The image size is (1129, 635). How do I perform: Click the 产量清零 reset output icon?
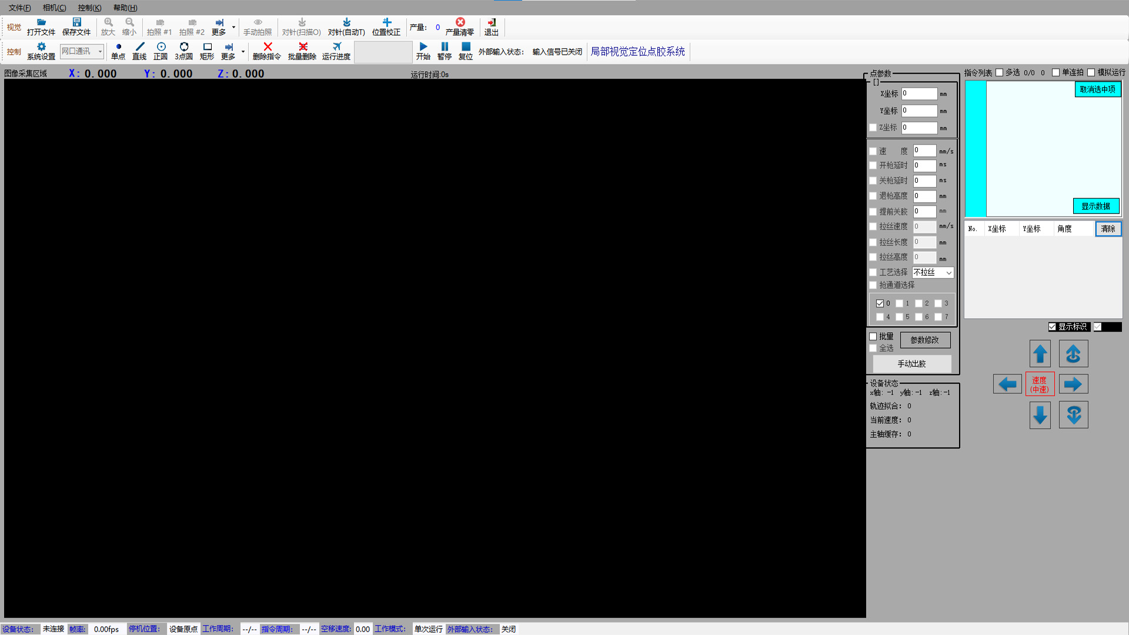460,22
